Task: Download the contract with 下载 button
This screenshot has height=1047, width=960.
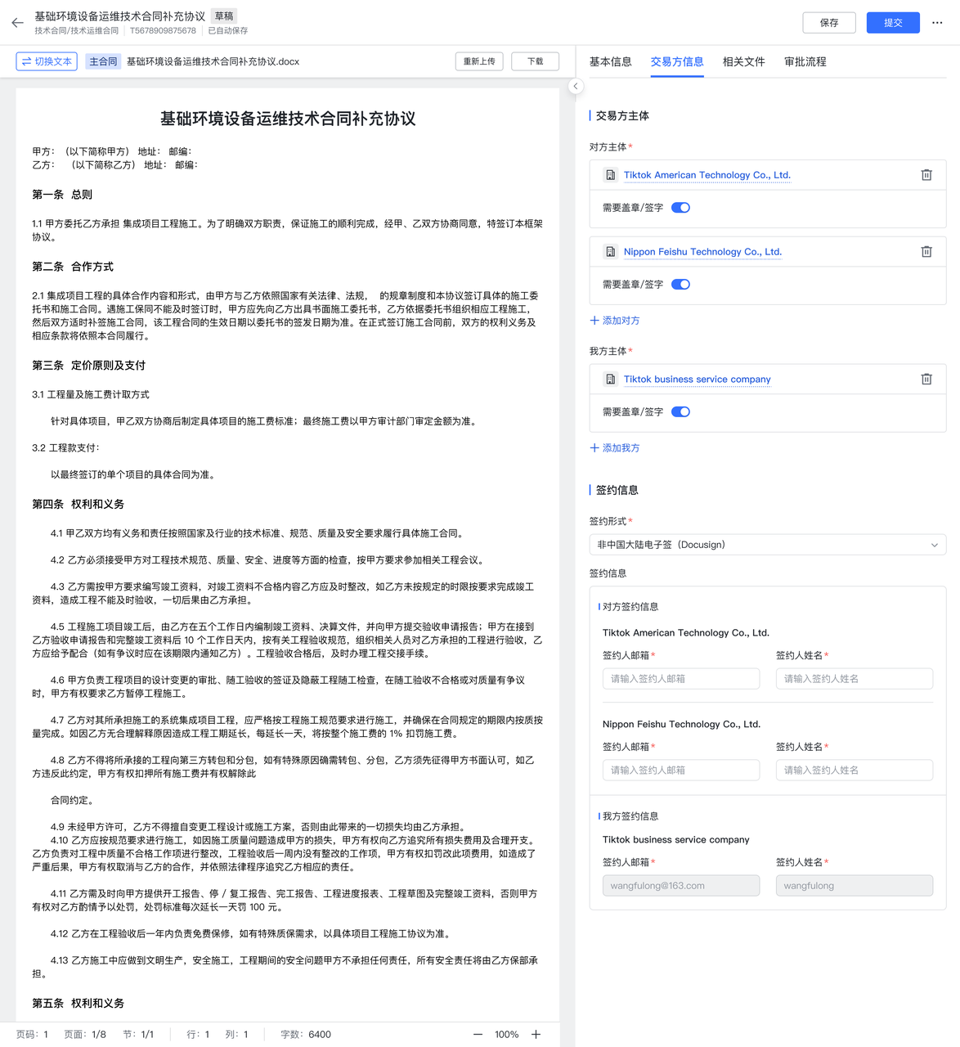Action: [x=535, y=61]
